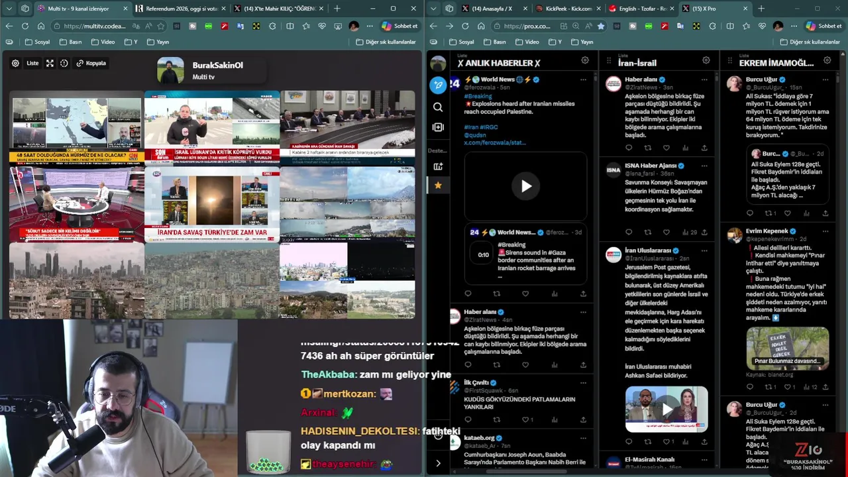848x477 pixels.
Task: Expand Basın bookmark folder in left window
Action: click(70, 42)
